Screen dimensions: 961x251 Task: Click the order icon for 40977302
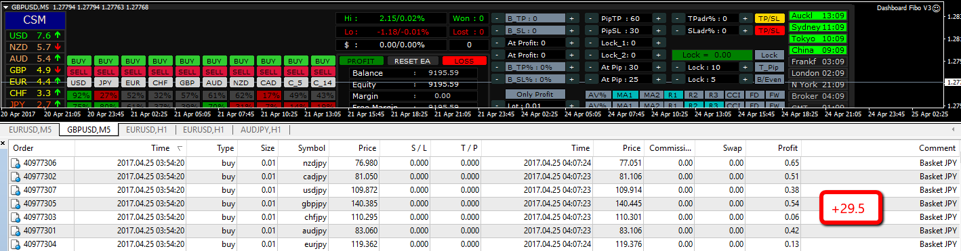point(16,177)
